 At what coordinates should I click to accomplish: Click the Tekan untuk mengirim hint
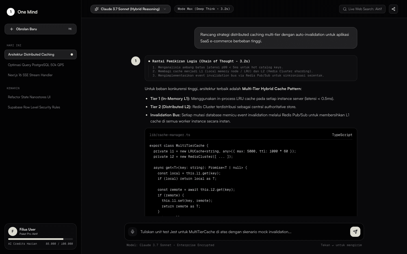341,245
